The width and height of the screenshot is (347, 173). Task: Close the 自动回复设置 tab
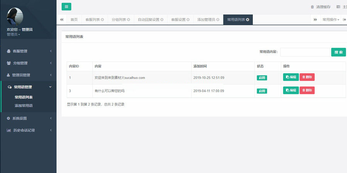pyautogui.click(x=162, y=20)
